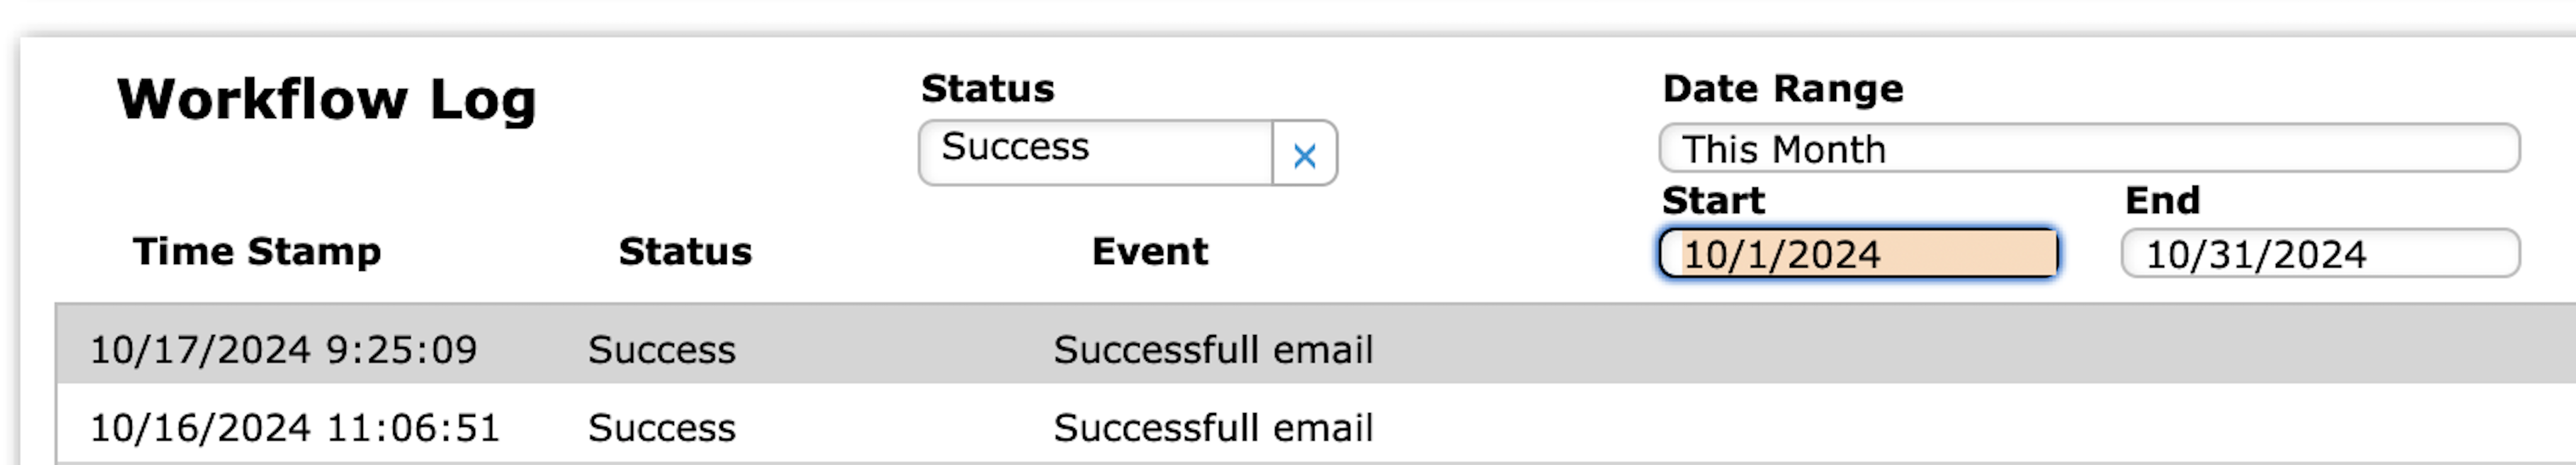This screenshot has width=2576, height=465.
Task: Click the Status label above the filter
Action: pyautogui.click(x=987, y=89)
